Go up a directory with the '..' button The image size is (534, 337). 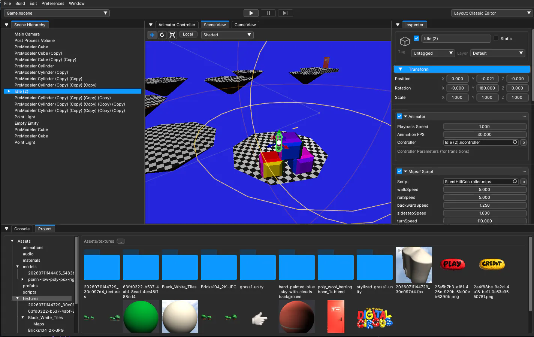[121, 242]
